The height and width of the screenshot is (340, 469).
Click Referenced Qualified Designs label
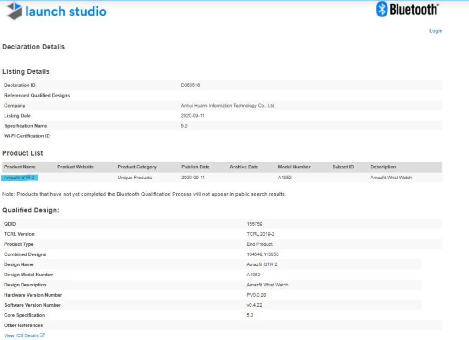coord(37,95)
